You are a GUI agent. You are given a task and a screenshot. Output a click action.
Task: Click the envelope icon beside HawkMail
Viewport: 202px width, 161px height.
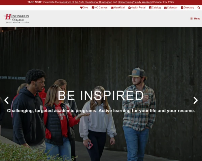point(112,8)
